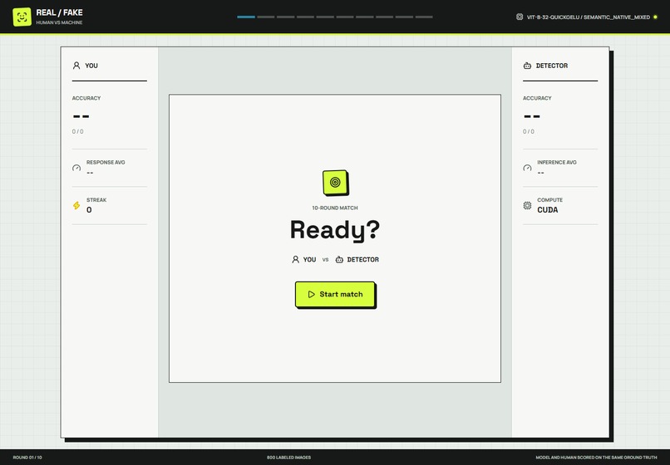Click the RESPONSE AVG label
Viewport: 670px width, 465px height.
[x=106, y=162]
